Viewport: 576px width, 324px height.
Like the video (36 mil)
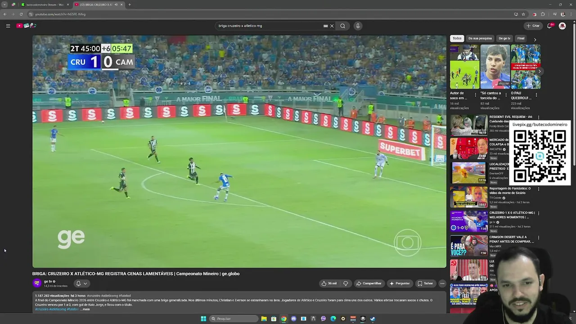[x=329, y=283]
